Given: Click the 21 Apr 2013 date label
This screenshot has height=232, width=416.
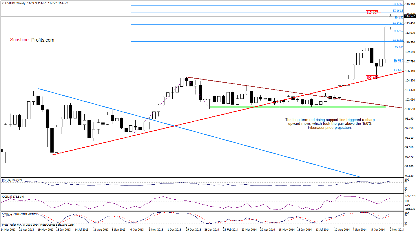Looking at the screenshot, I should click(x=27, y=230).
